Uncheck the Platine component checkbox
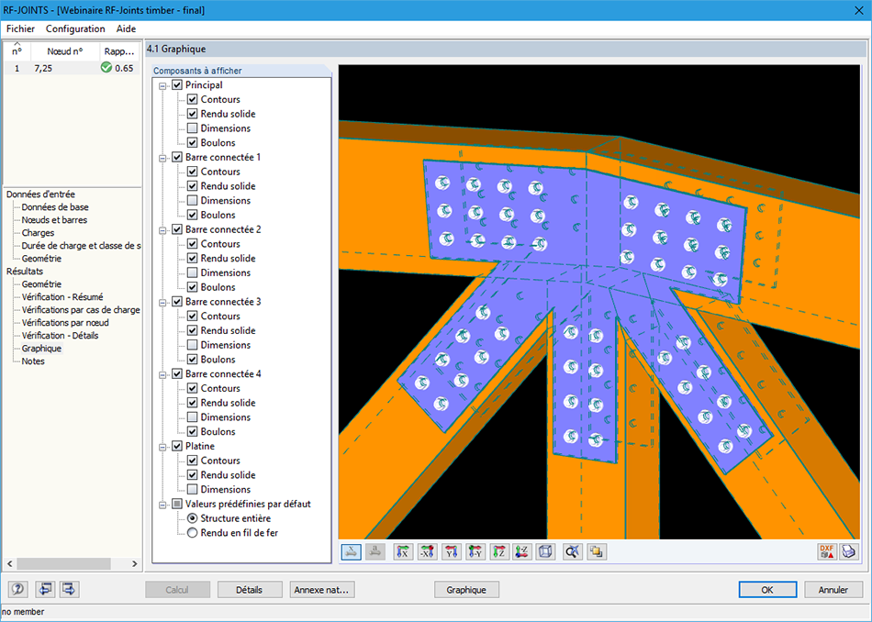Viewport: 872px width, 622px height. tap(177, 447)
